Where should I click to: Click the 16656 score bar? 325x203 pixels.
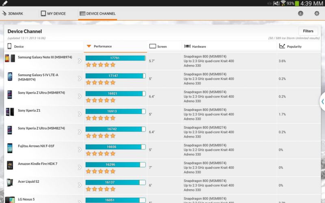pos(115,147)
